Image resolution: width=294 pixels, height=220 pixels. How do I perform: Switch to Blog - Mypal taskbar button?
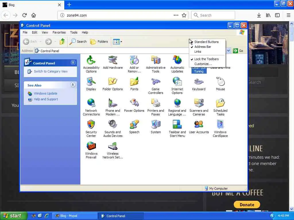(74, 216)
